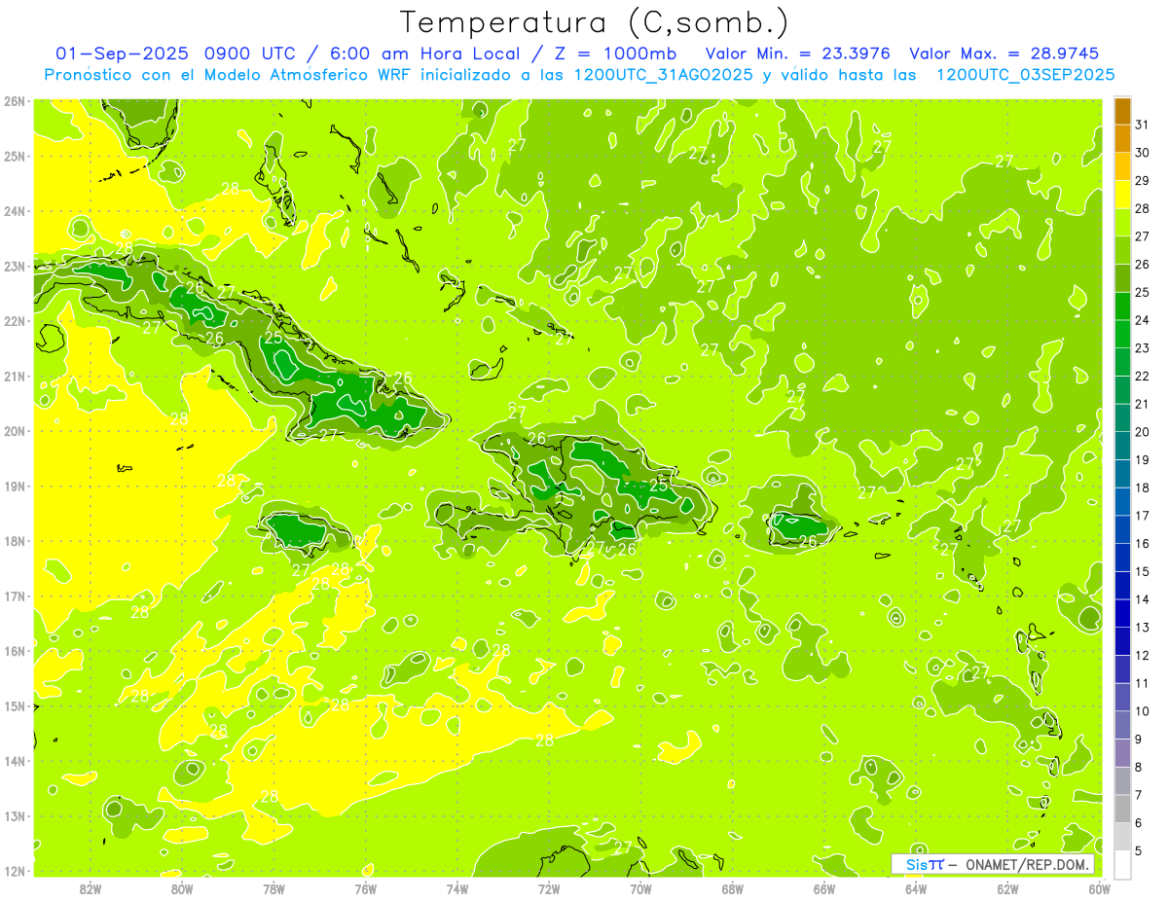Click the longitude axis label "74W"
The width and height of the screenshot is (1168, 902).
coord(456,887)
